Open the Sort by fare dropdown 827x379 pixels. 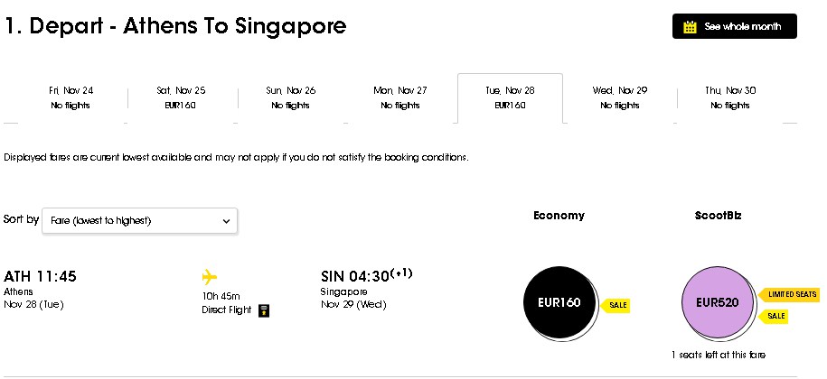tap(140, 221)
